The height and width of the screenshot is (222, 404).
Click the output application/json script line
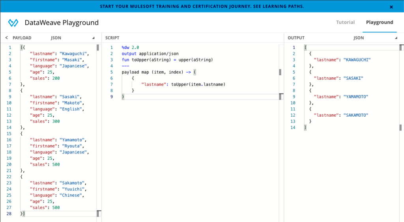click(149, 54)
